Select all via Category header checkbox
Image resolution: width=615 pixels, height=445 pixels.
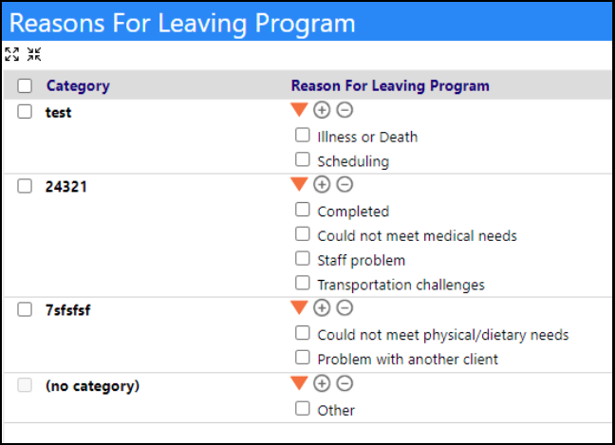(25, 85)
